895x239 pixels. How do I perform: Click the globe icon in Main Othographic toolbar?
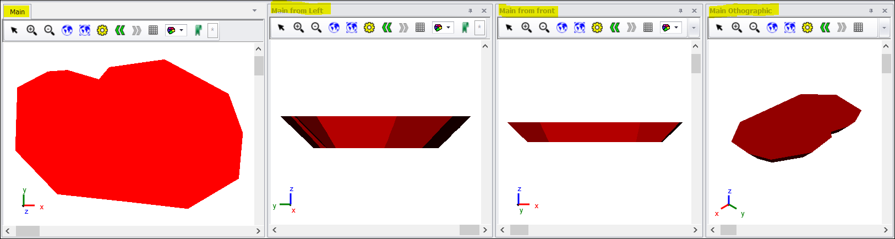click(x=772, y=28)
